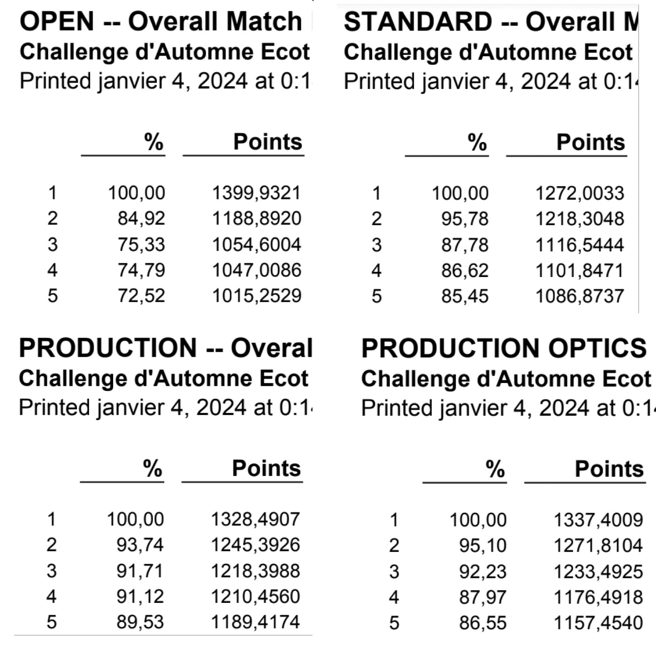Select the % column header in STANDARD table
Image resolution: width=656 pixels, height=646 pixels.
[x=477, y=142]
